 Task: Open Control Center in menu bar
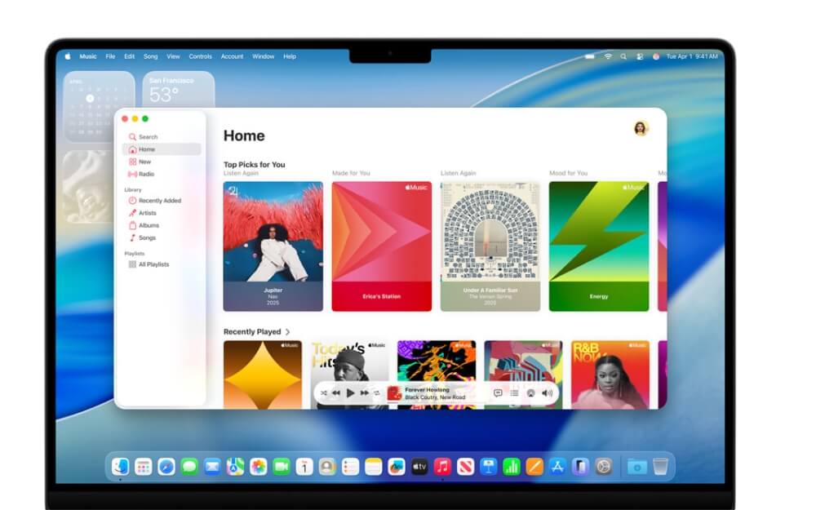pyautogui.click(x=640, y=57)
